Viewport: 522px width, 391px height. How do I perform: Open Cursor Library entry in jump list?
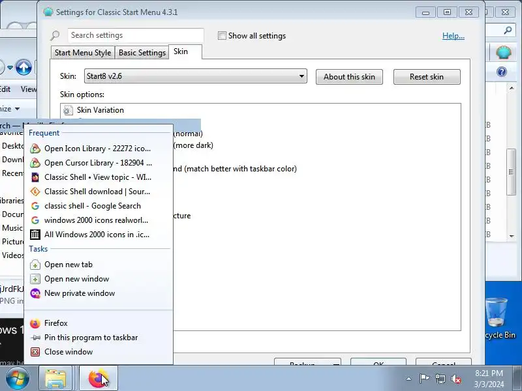click(99, 162)
